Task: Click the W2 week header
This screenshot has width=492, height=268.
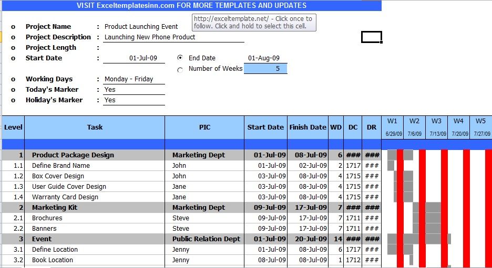Action: coord(415,127)
